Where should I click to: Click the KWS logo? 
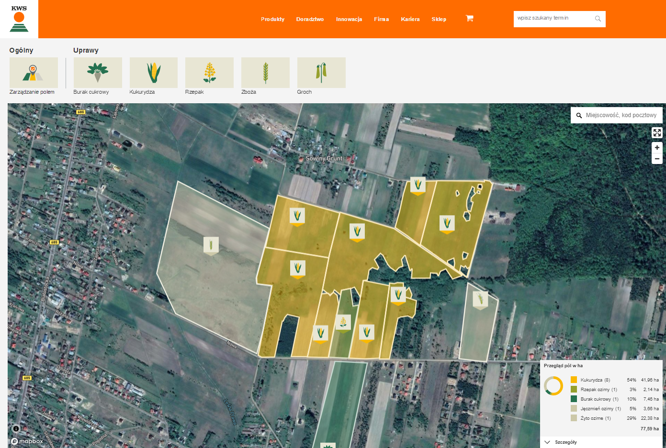19,19
